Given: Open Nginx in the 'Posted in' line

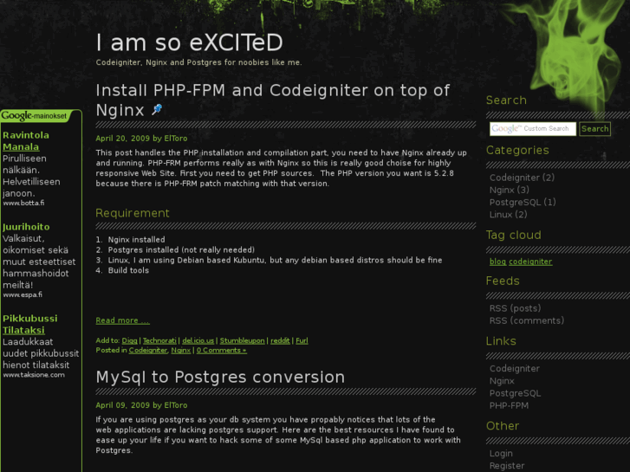Looking at the screenshot, I should pyautogui.click(x=181, y=350).
